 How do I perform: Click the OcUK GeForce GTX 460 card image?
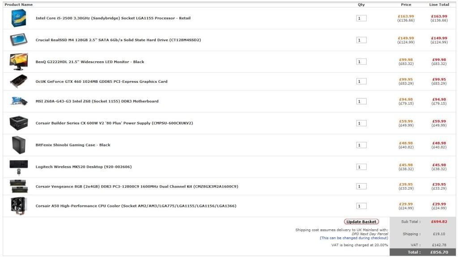tap(19, 81)
